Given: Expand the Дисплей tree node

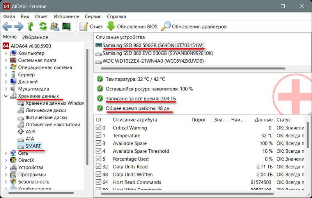Looking at the screenshot, I should pyautogui.click(x=6, y=82).
